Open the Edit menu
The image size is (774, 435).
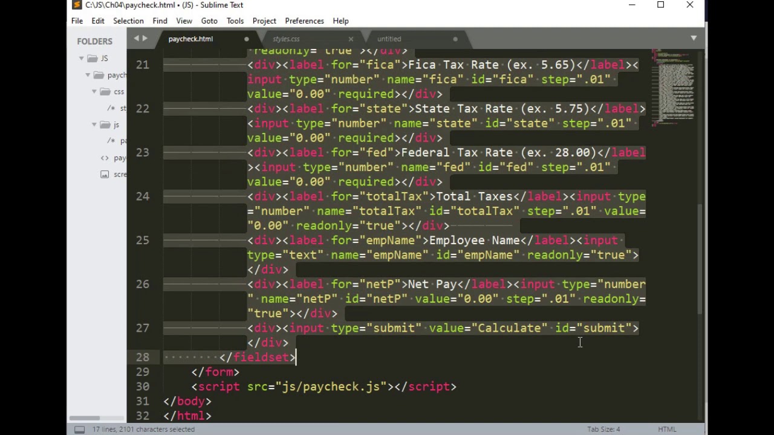(98, 21)
